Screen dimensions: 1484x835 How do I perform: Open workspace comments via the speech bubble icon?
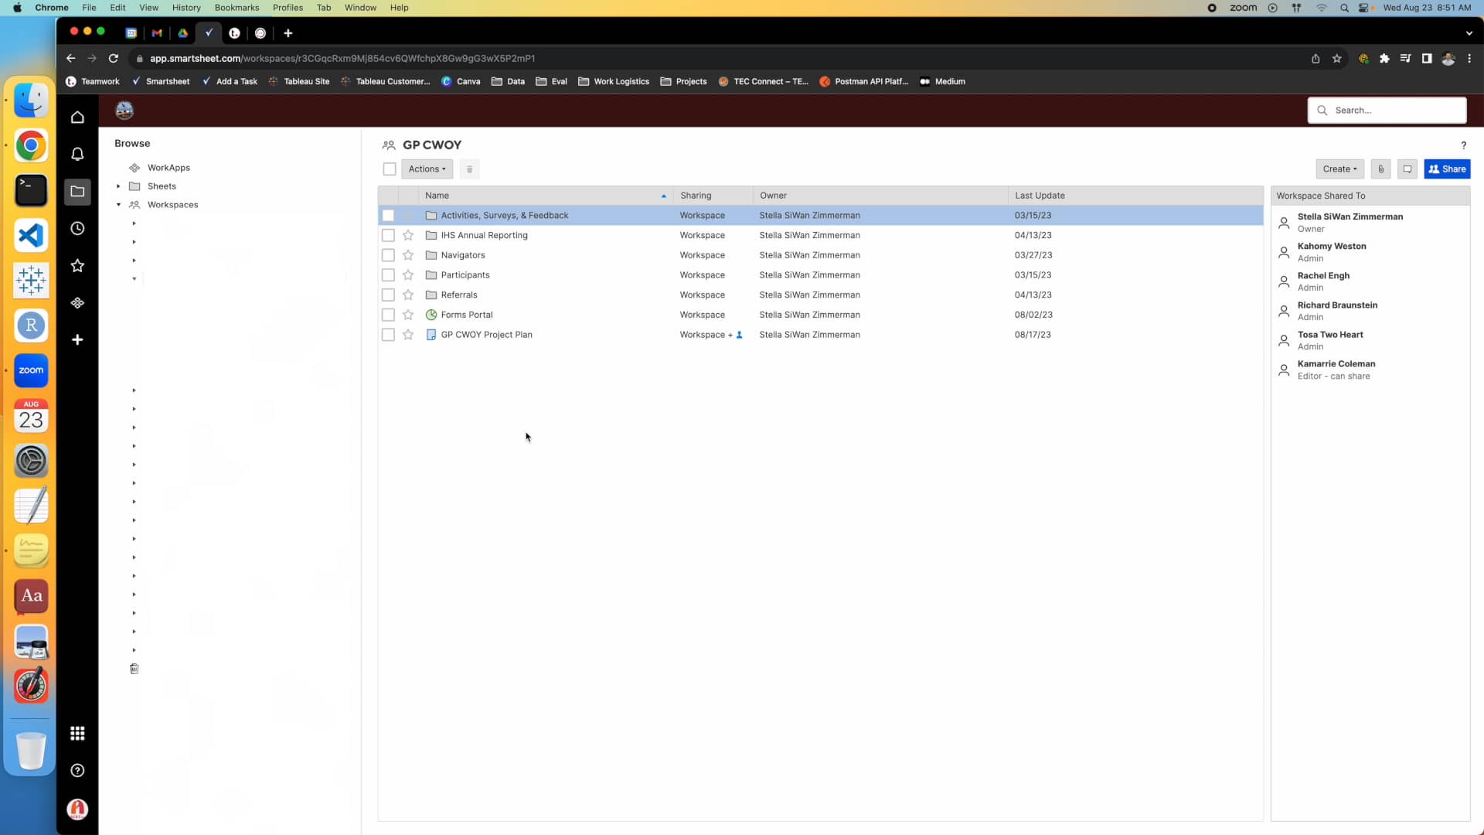pos(1407,169)
